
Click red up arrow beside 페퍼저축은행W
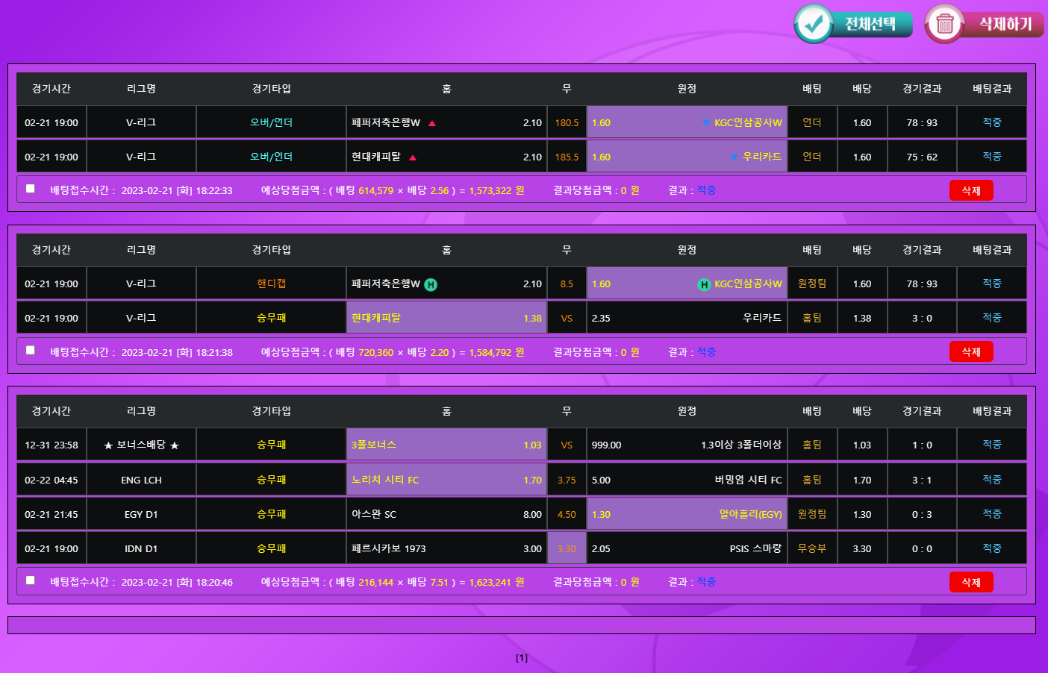(432, 123)
